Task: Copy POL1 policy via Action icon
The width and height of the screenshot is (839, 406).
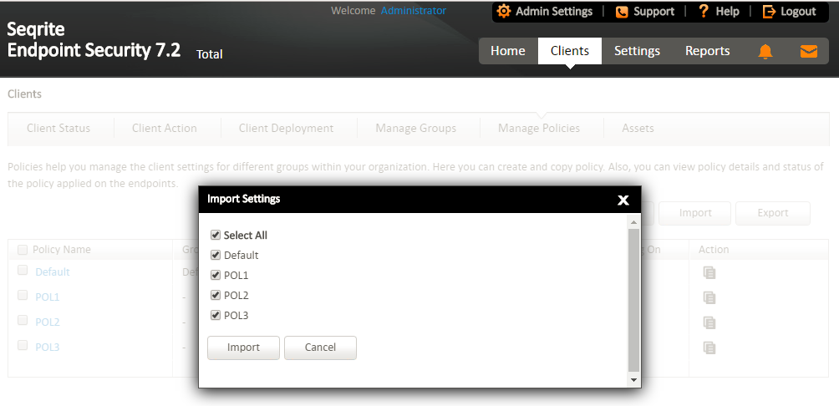Action: coord(709,297)
